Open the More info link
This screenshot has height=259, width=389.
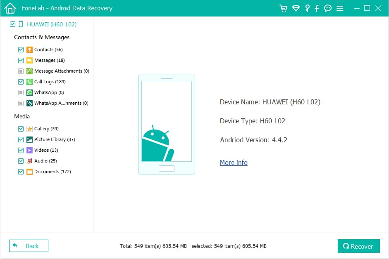coord(234,163)
